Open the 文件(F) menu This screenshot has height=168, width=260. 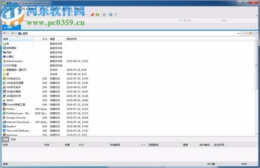pos(10,9)
